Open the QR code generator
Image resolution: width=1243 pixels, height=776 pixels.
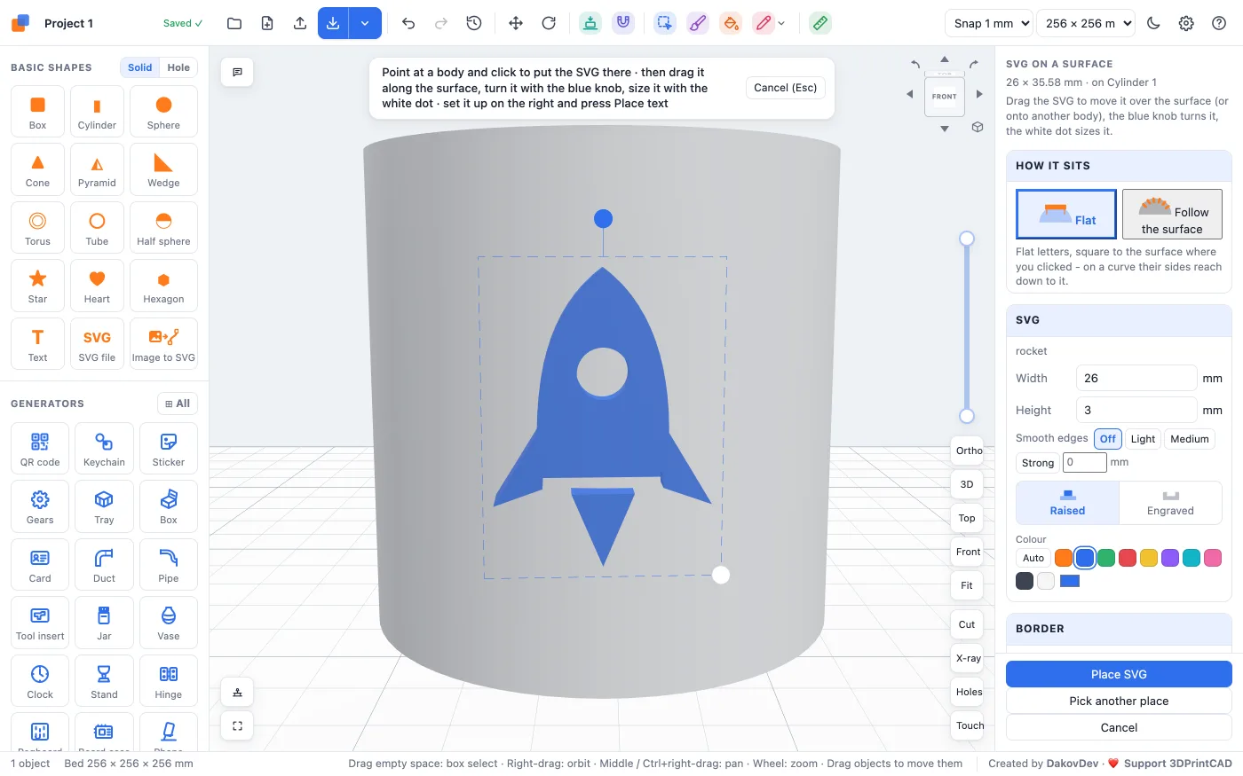click(40, 449)
